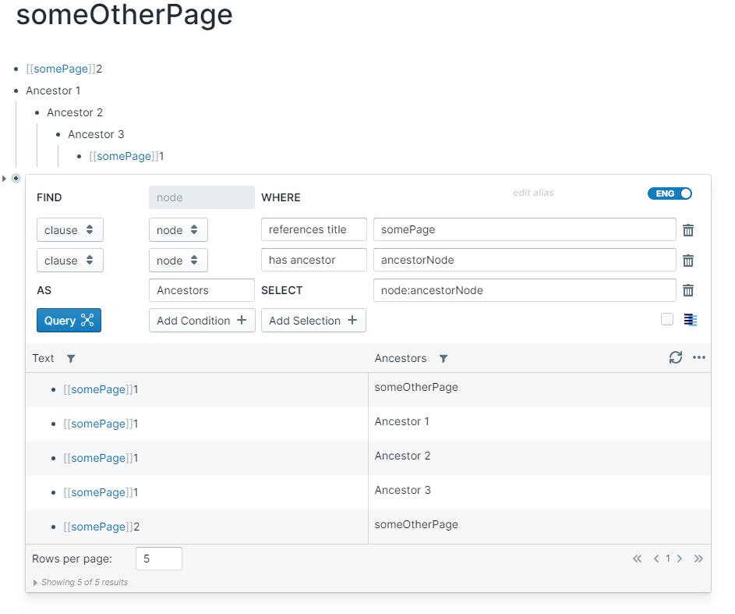Open the [[somePage]] link in the first bullet
Screen dimensions: 735x614
pos(61,69)
